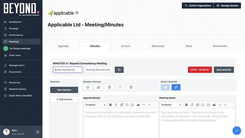The height and width of the screenshot is (138, 245).
Task: Switch to the Scorecard tab
Action: [x=158, y=46]
